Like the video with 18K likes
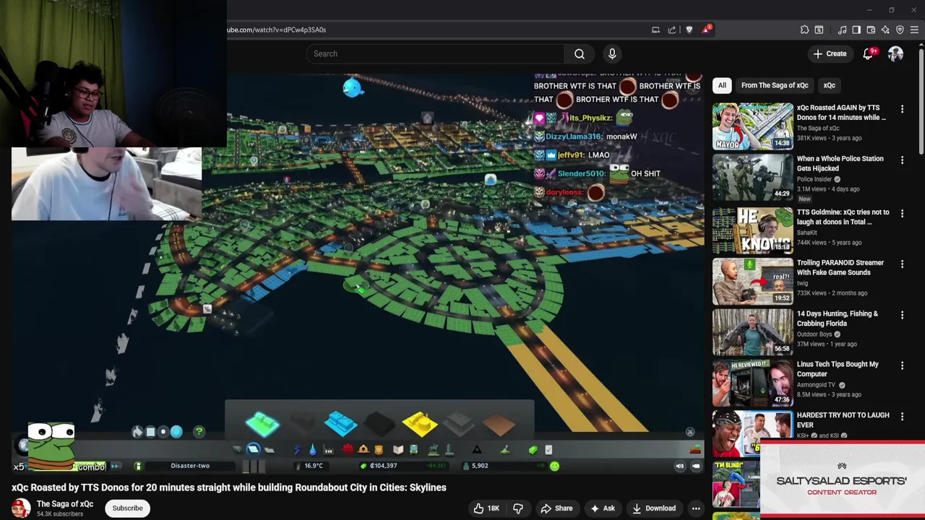925x520 pixels. coord(486,508)
